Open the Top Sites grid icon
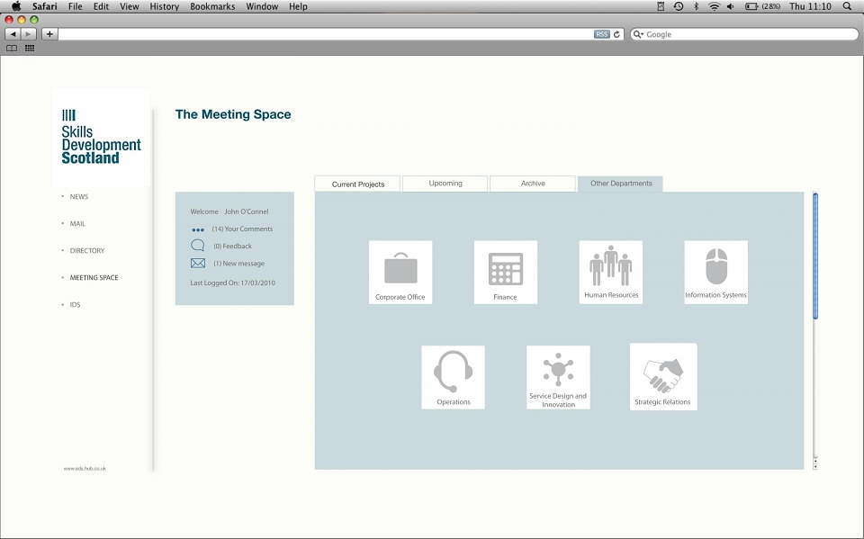 click(x=30, y=49)
